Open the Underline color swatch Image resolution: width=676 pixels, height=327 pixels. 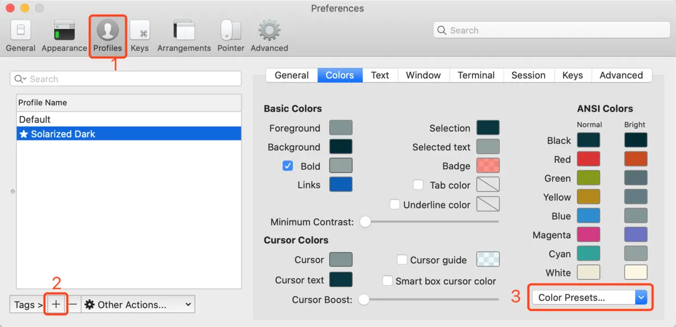tap(488, 204)
